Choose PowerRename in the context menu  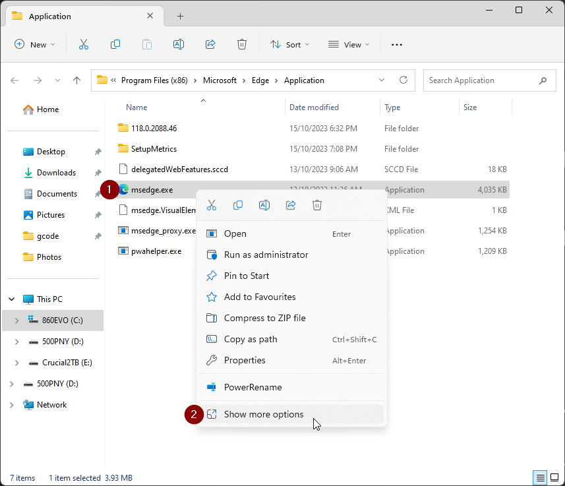[x=291, y=387]
